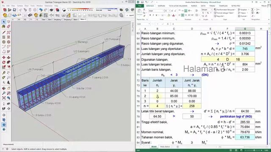
Task: Select cell showing 63.736
Action: (245, 137)
